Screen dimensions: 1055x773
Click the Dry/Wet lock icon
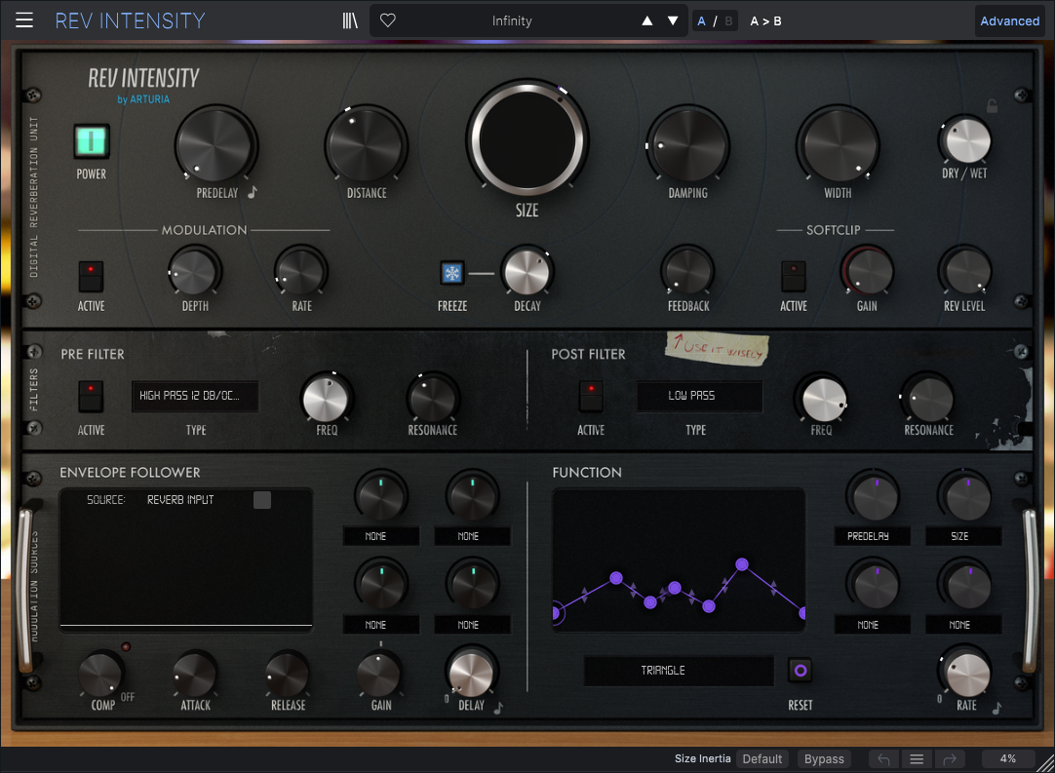(992, 107)
